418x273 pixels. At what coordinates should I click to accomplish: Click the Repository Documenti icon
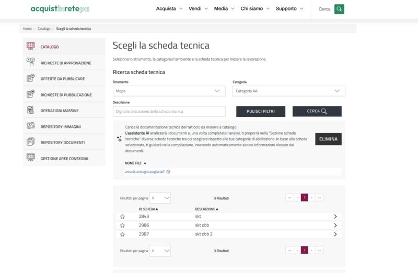[31, 141]
